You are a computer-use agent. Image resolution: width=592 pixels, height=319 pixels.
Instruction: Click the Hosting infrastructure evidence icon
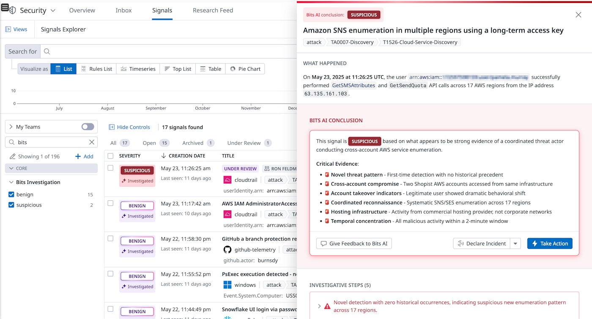click(327, 212)
